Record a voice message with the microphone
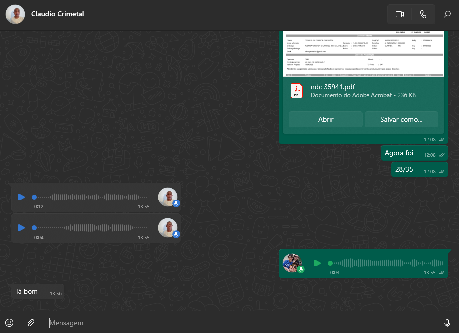The image size is (459, 333). pos(447,323)
